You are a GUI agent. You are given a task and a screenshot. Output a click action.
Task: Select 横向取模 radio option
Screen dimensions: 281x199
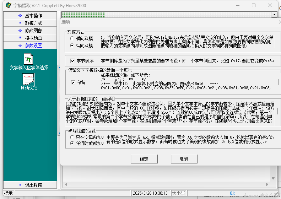click(72, 38)
